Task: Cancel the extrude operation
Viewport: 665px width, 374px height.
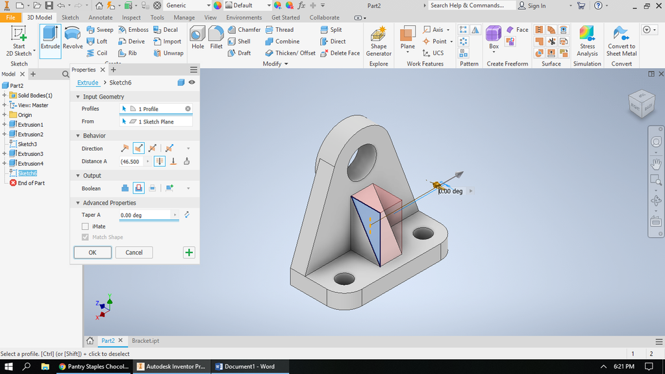Action: 134,253
